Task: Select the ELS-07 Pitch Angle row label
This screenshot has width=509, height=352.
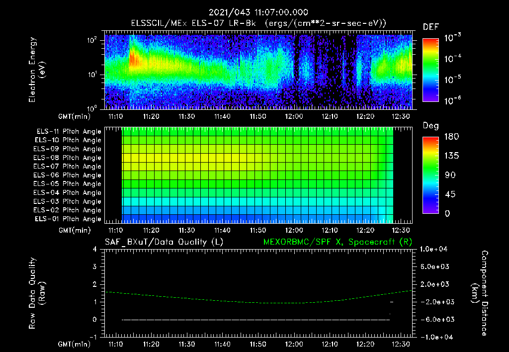Action: [x=68, y=166]
